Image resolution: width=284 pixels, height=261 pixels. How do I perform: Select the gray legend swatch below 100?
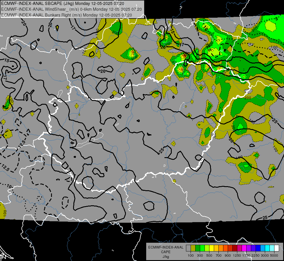click(188, 248)
